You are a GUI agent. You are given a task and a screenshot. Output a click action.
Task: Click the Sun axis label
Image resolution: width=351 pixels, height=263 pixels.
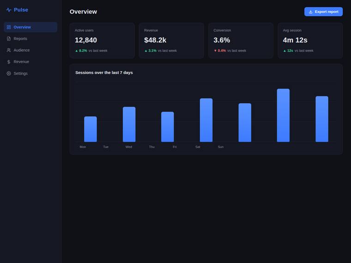tap(221, 147)
